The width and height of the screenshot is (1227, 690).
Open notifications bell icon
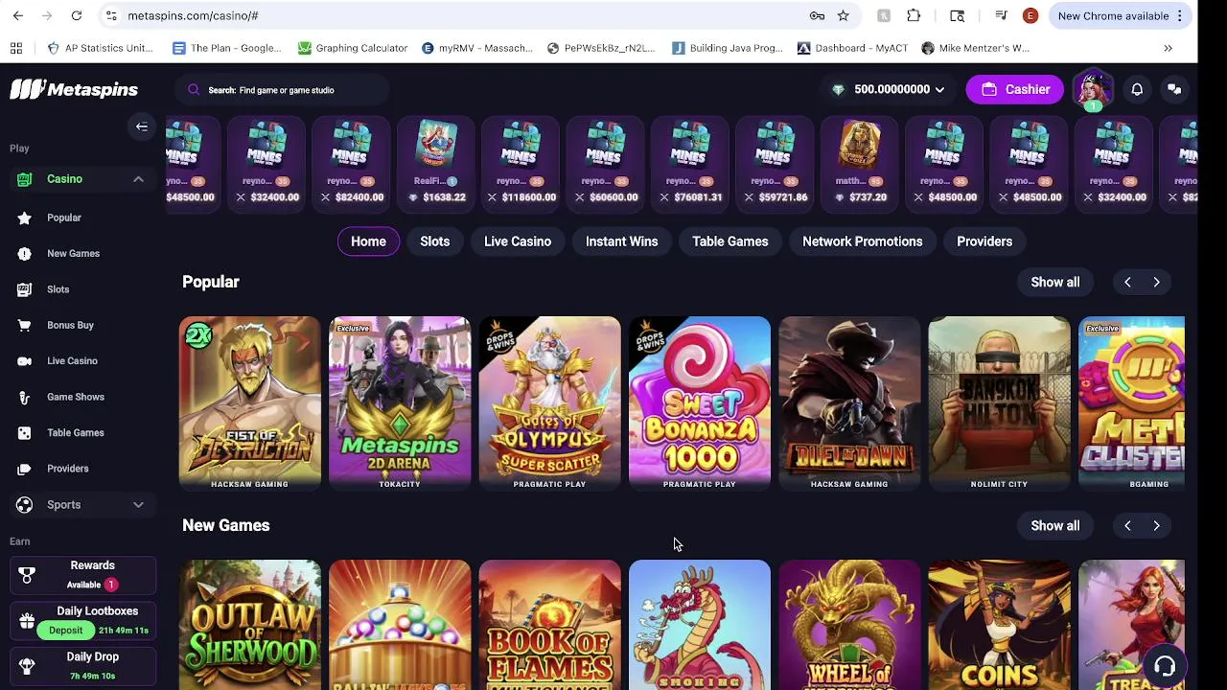tap(1137, 89)
